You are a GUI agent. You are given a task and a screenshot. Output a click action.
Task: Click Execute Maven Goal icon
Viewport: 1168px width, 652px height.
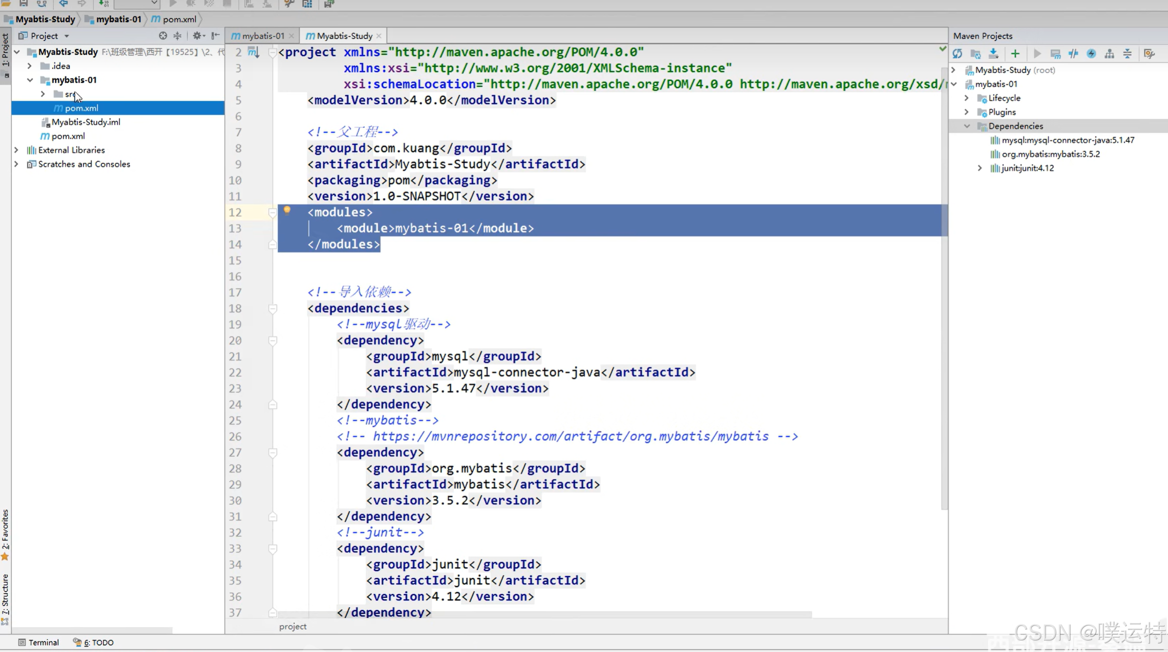(1055, 53)
